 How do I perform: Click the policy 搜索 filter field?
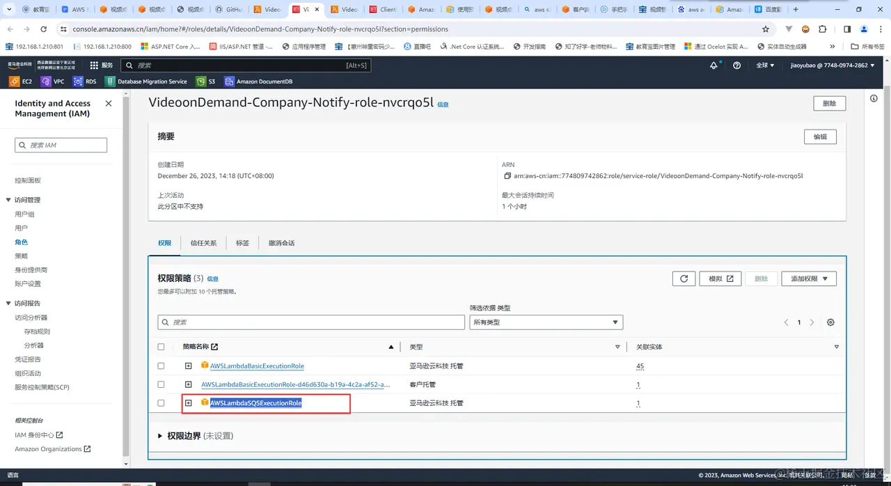pos(311,322)
